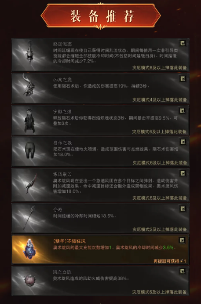Click the 灾厄模式4及以上掉落此装备 note
The width and height of the screenshot is (201, 304).
[x=160, y=100]
